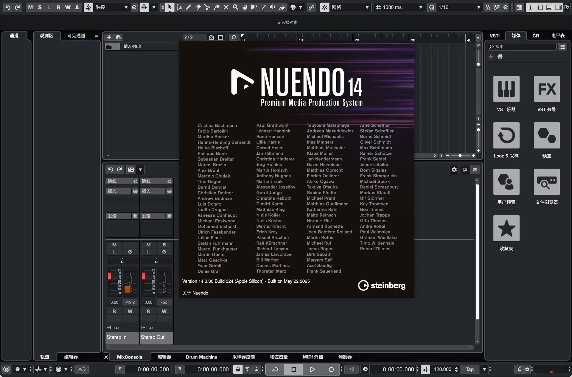This screenshot has width=572, height=377.
Task: Select the Zoom magnifier tool
Action: 235,7
